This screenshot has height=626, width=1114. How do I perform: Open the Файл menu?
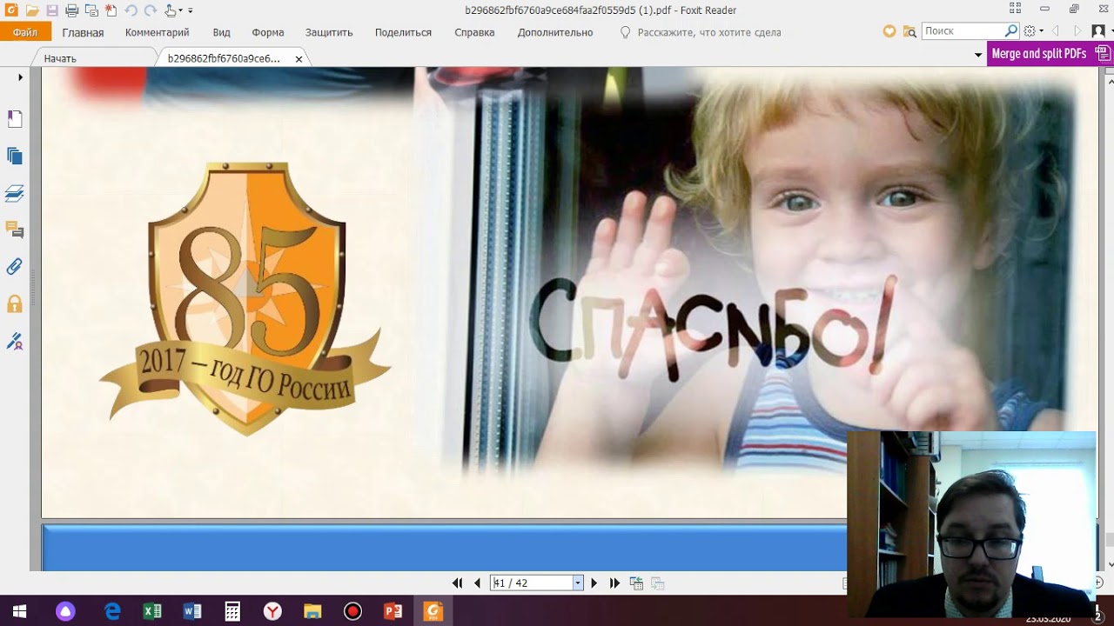tap(25, 32)
